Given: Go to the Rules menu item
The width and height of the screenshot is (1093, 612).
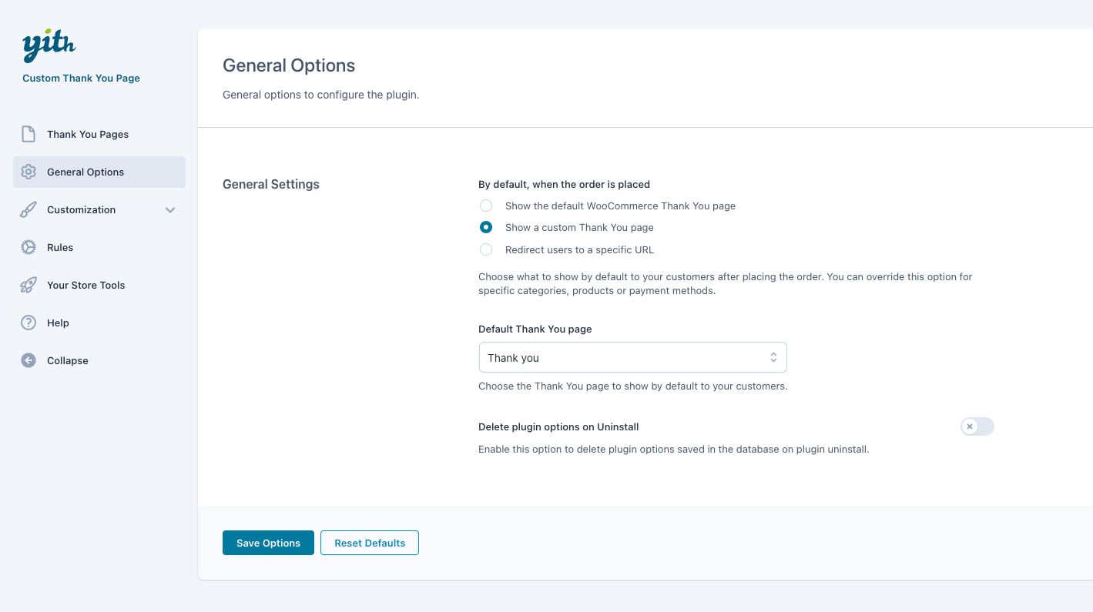Looking at the screenshot, I should (60, 247).
